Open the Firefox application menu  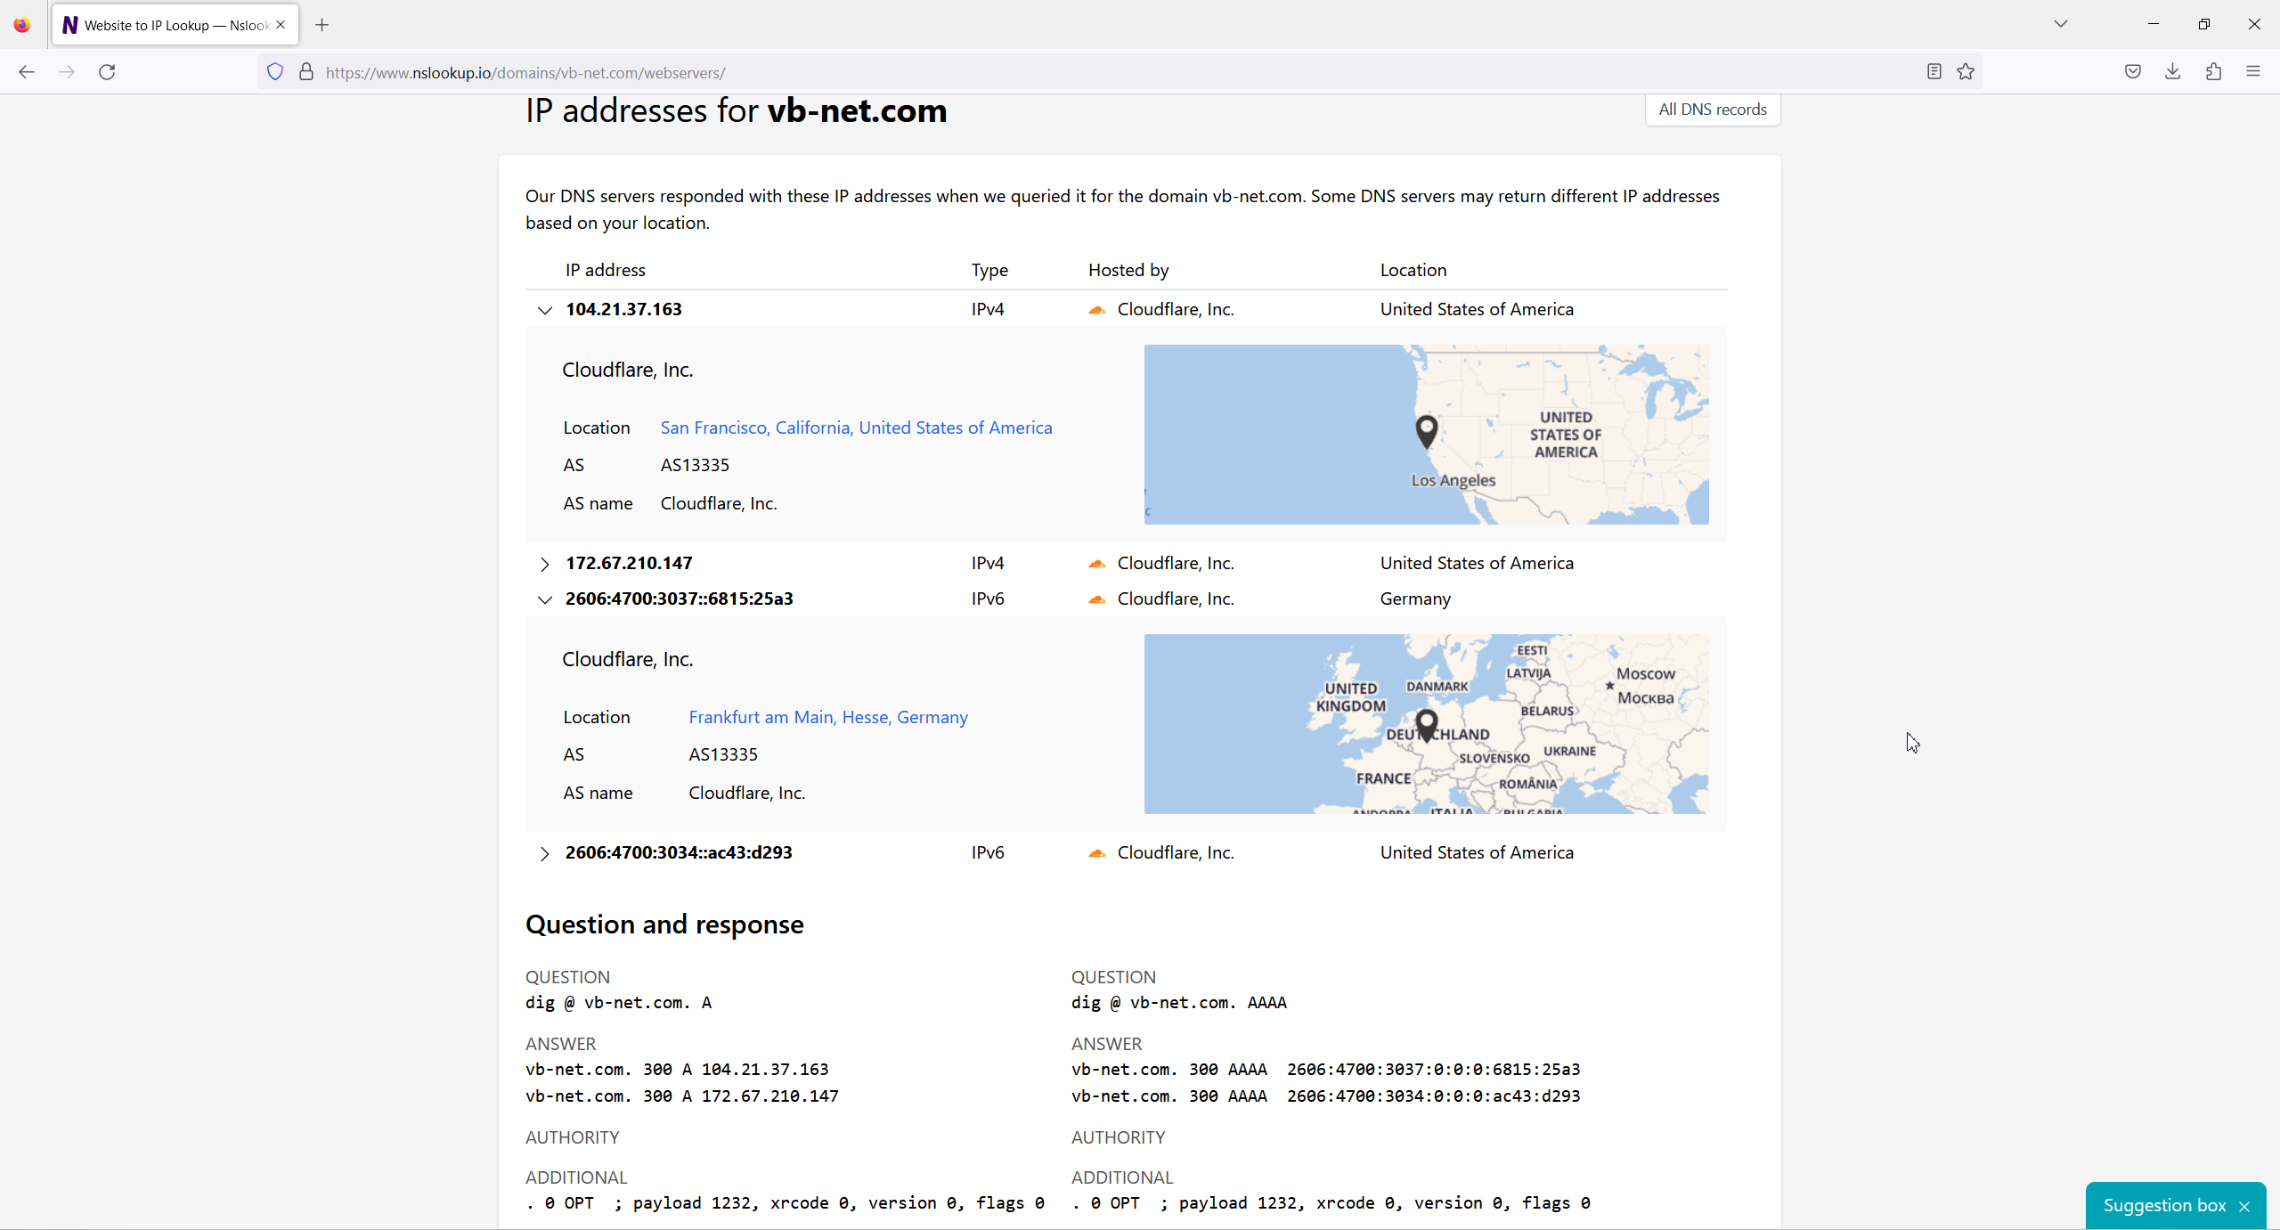[2253, 72]
